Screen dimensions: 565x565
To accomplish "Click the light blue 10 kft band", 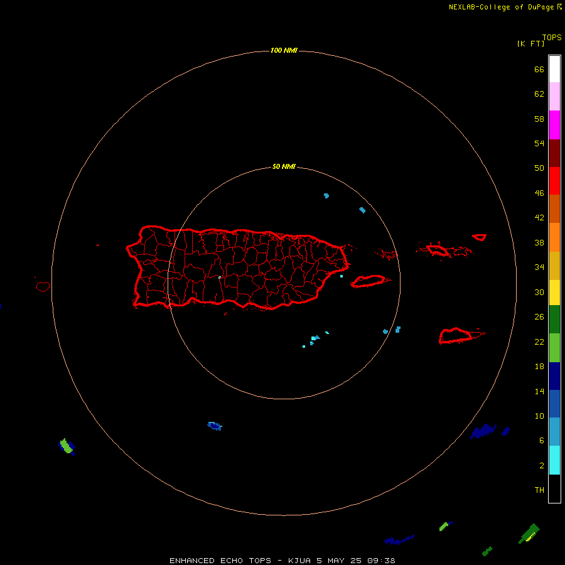I will [554, 432].
